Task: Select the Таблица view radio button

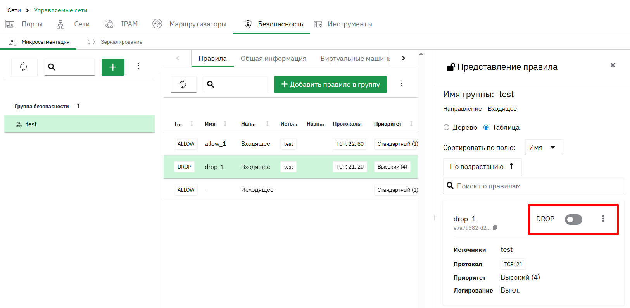Action: (486, 127)
